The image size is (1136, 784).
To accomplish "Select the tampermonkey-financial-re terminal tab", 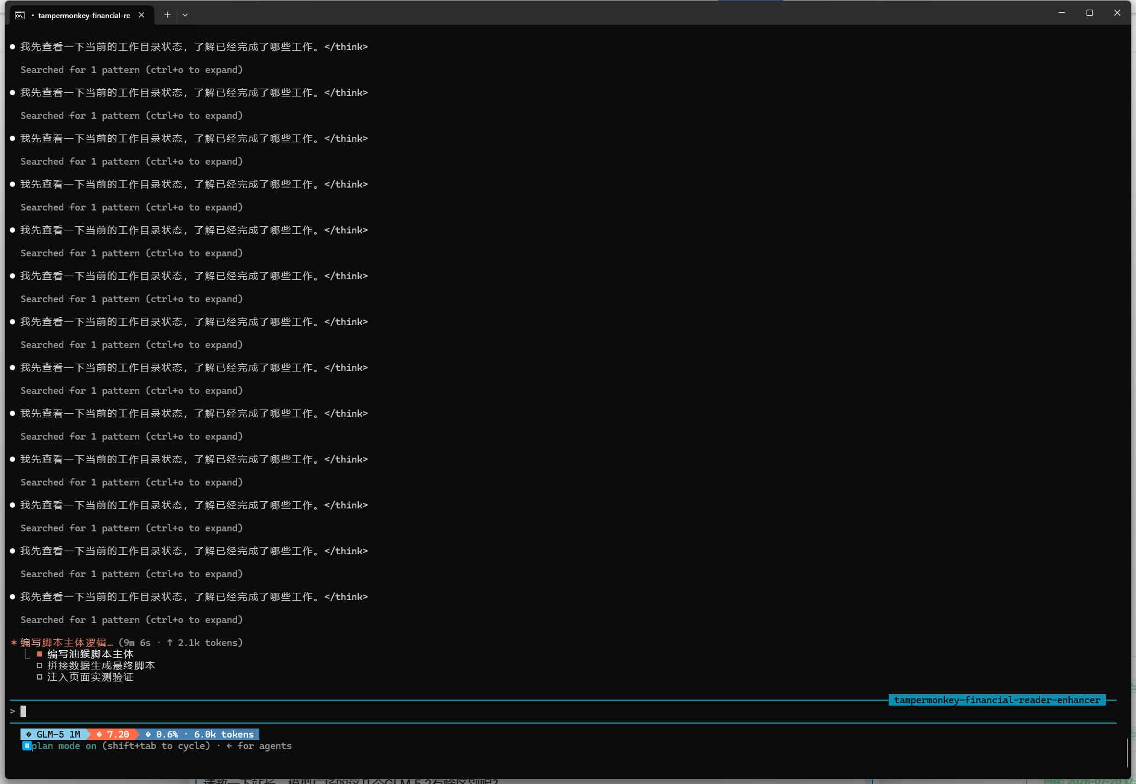I will pyautogui.click(x=81, y=15).
